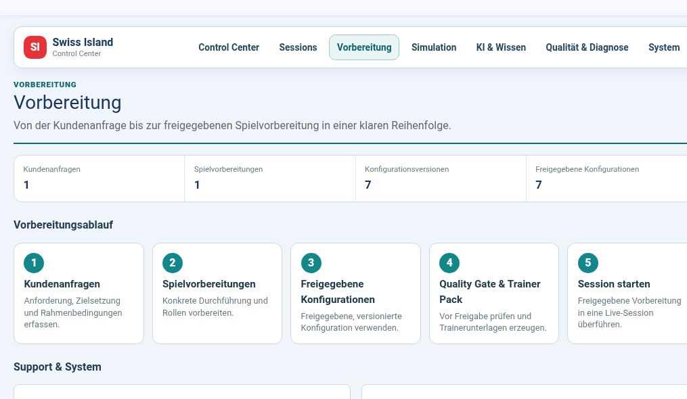Click step 4 number badge
687x399 pixels.
(x=449, y=263)
